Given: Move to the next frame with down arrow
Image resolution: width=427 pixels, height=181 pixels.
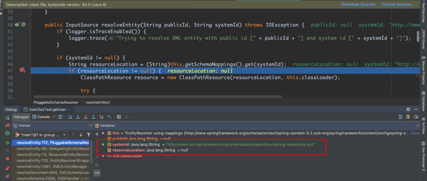Looking at the screenshot, I should click(81, 135).
